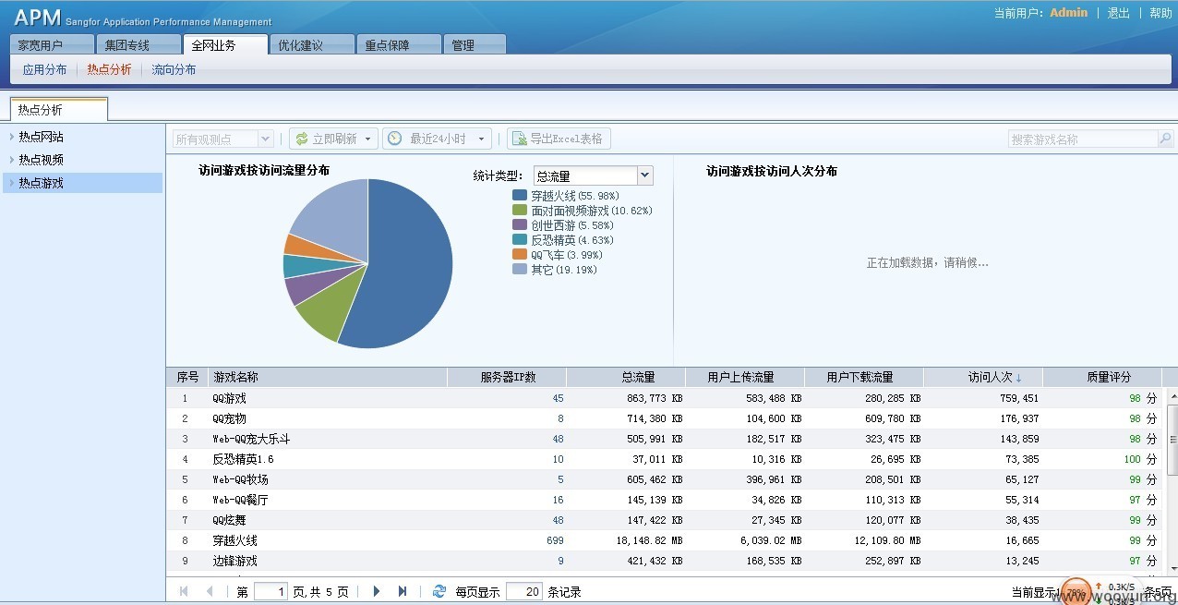1178x605 pixels.
Task: Click the server IP count 699
Action: coord(555,540)
